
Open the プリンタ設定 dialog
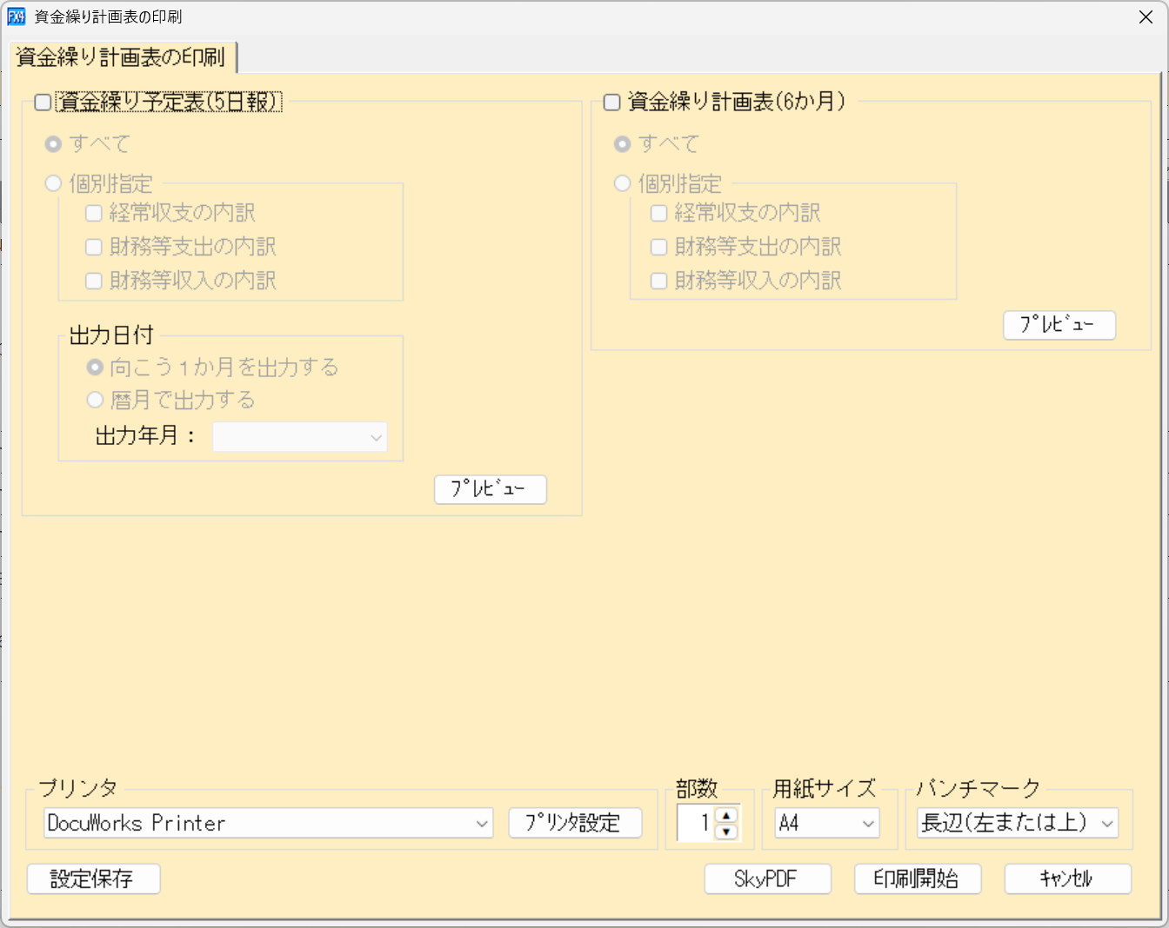(576, 822)
